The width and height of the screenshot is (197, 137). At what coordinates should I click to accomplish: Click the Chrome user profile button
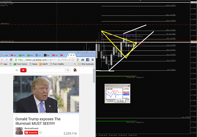[x=78, y=52]
